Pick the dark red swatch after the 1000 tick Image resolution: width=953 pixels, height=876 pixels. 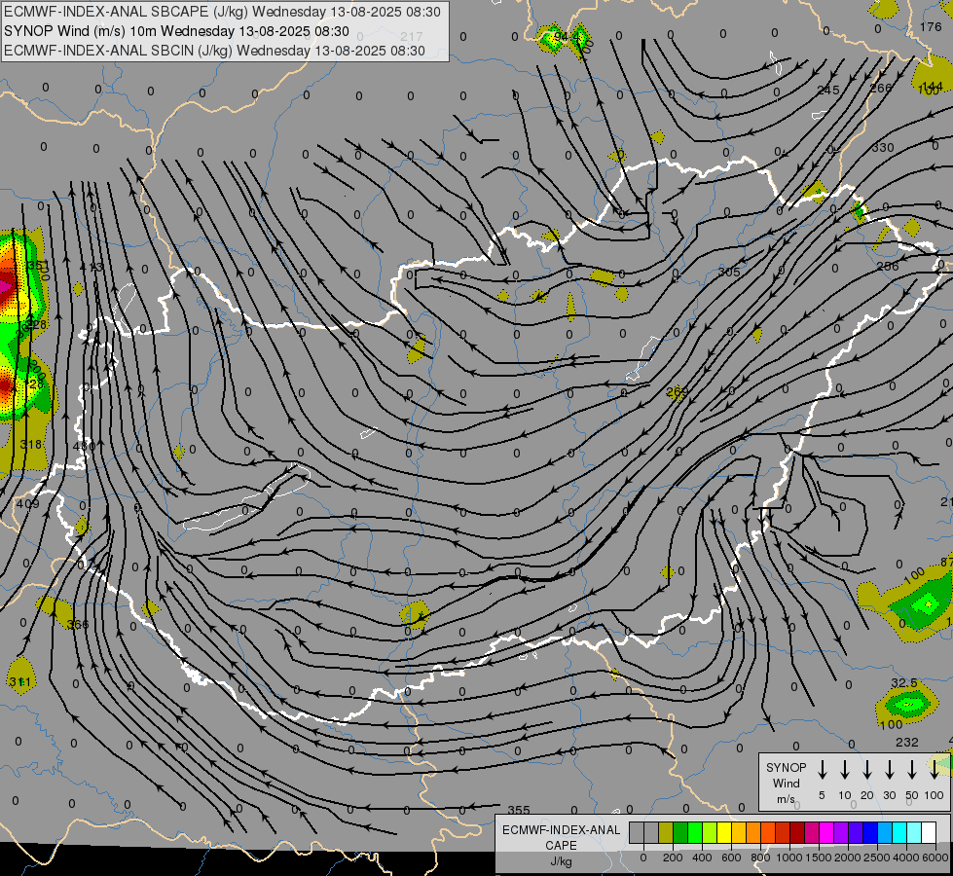click(797, 832)
